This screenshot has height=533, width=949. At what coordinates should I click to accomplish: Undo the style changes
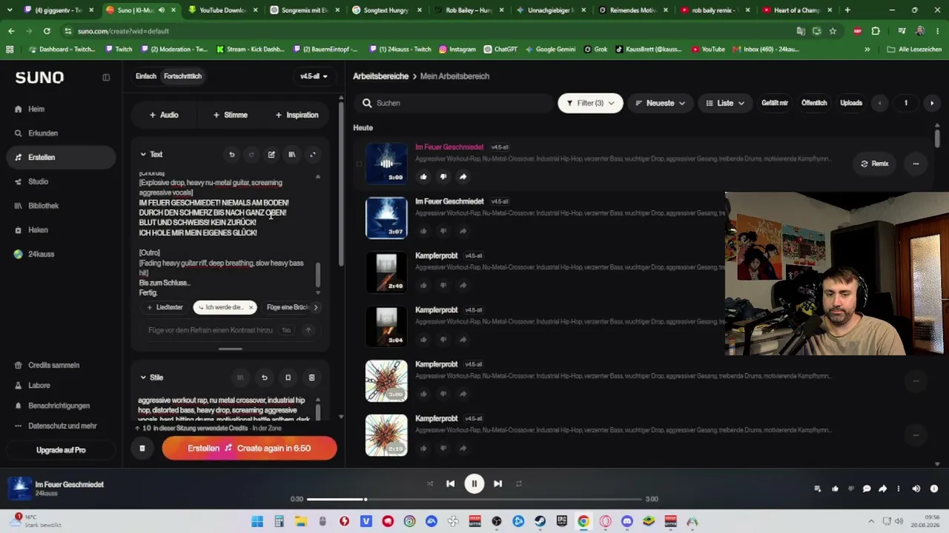(x=264, y=378)
